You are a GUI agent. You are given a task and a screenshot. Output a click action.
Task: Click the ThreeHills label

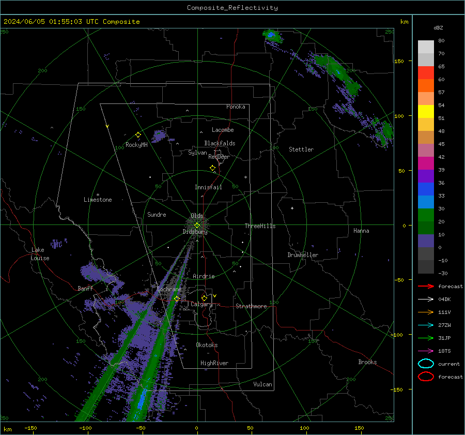[x=260, y=226]
